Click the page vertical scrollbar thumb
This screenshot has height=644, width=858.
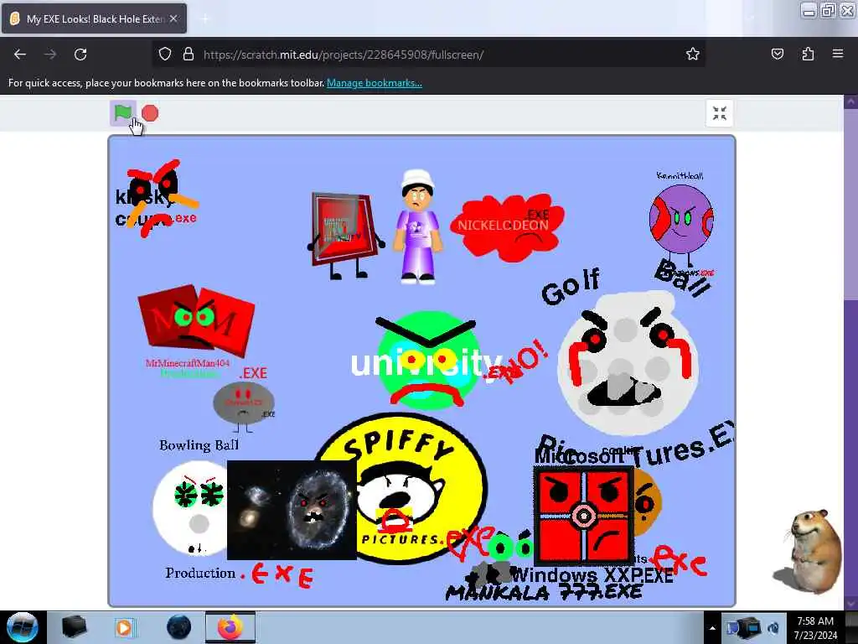[x=850, y=204]
